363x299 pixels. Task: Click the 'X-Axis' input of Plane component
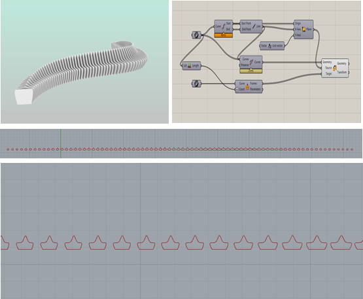point(298,29)
